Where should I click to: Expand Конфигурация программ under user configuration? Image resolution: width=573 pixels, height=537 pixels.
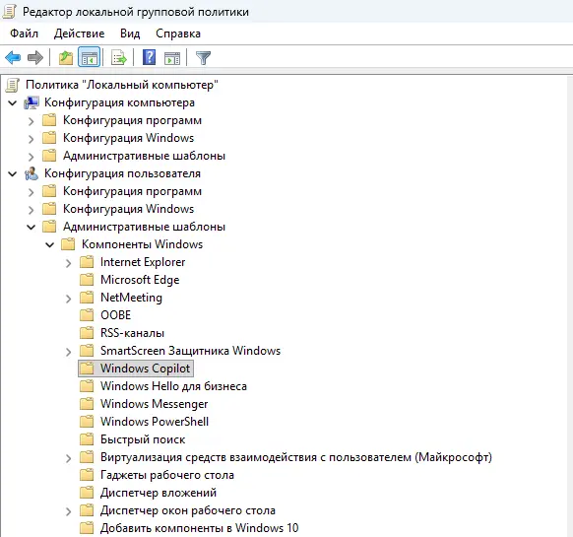pyautogui.click(x=32, y=192)
